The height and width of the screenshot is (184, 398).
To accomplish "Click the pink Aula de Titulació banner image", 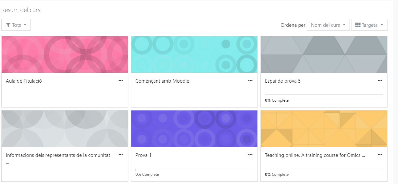I will [x=65, y=54].
